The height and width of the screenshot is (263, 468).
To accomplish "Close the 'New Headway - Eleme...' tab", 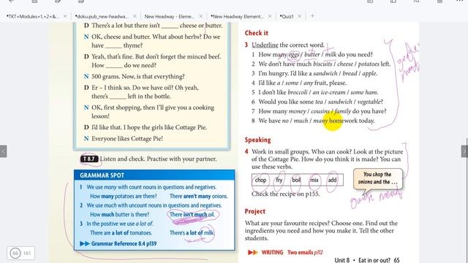I will pyautogui.click(x=200, y=16).
